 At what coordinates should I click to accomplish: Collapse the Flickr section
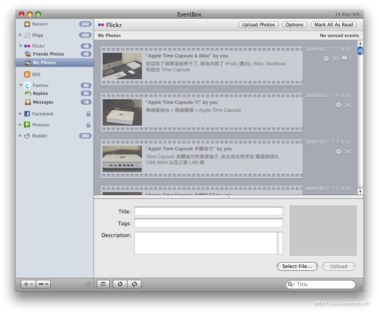pos(20,46)
